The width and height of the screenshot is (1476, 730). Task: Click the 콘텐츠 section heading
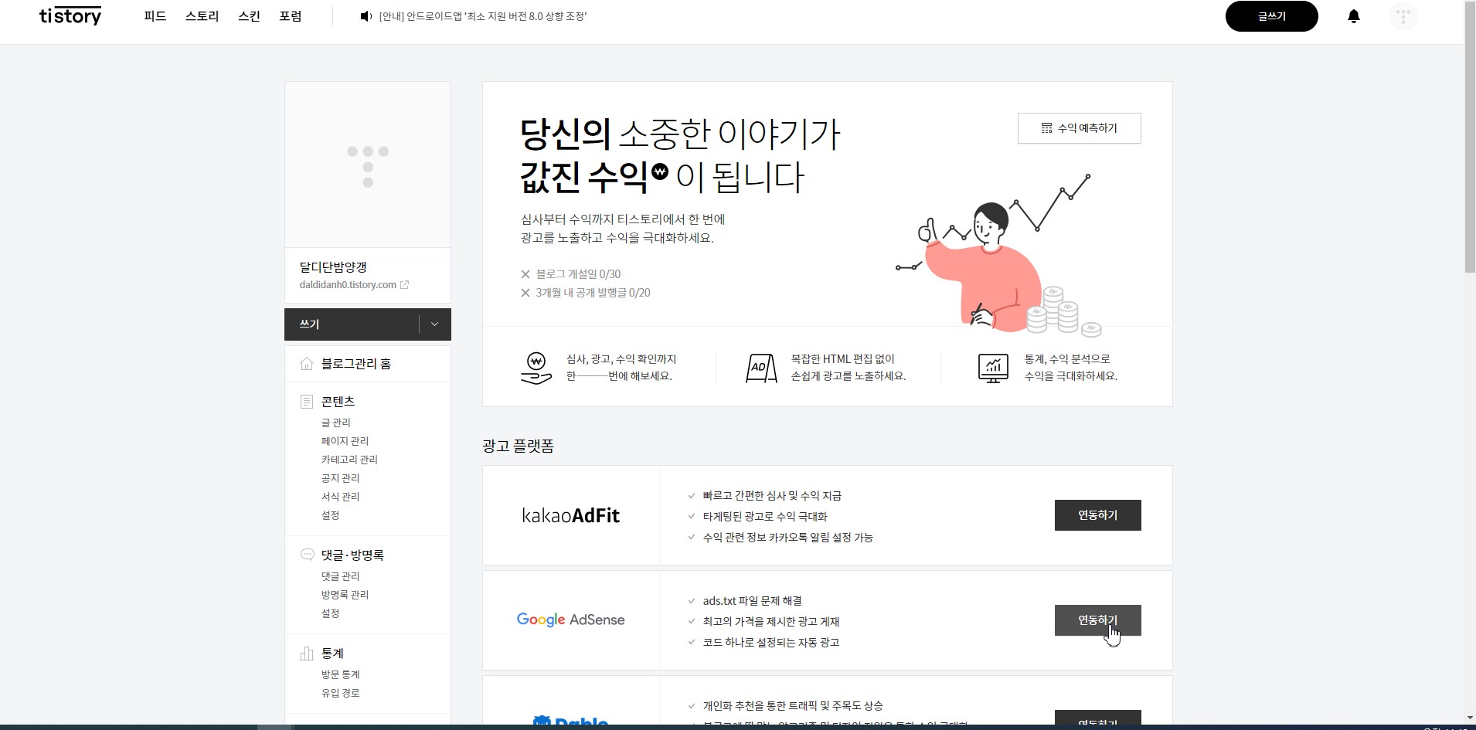[338, 402]
